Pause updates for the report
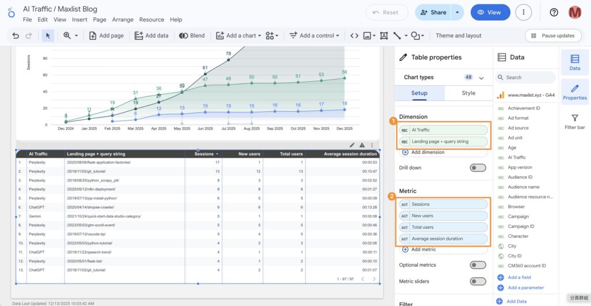This screenshot has height=306, width=591. pos(553,35)
